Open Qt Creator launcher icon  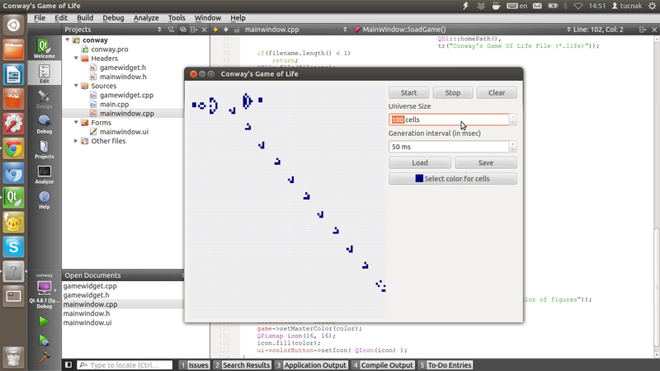13,198
